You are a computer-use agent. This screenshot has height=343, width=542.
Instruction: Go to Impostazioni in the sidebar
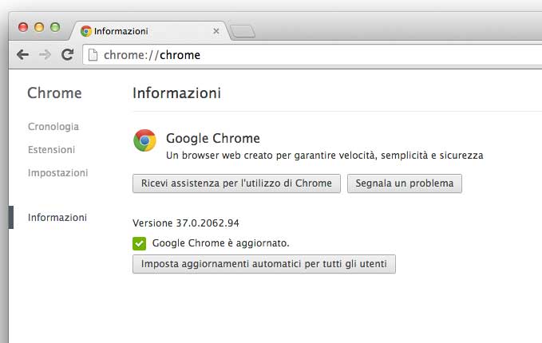click(57, 172)
